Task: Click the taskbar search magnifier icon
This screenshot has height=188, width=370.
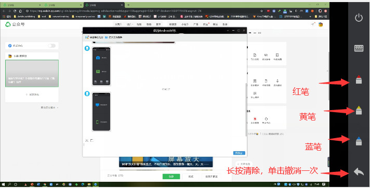Action: click(x=9, y=184)
